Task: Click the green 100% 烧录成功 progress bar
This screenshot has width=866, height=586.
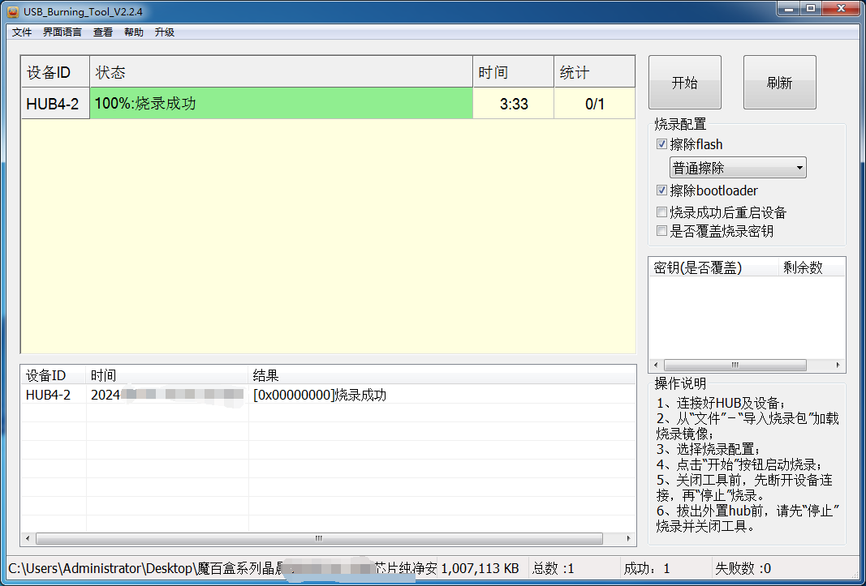Action: [x=281, y=104]
